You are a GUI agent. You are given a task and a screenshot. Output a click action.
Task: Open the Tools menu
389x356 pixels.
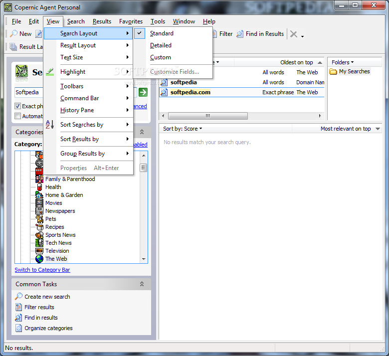point(158,21)
